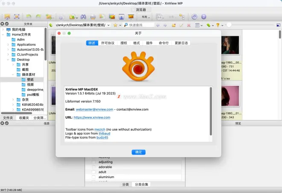Float the 信息 panel using its round icon
Screen dimensions: 282x193
coord(7,123)
